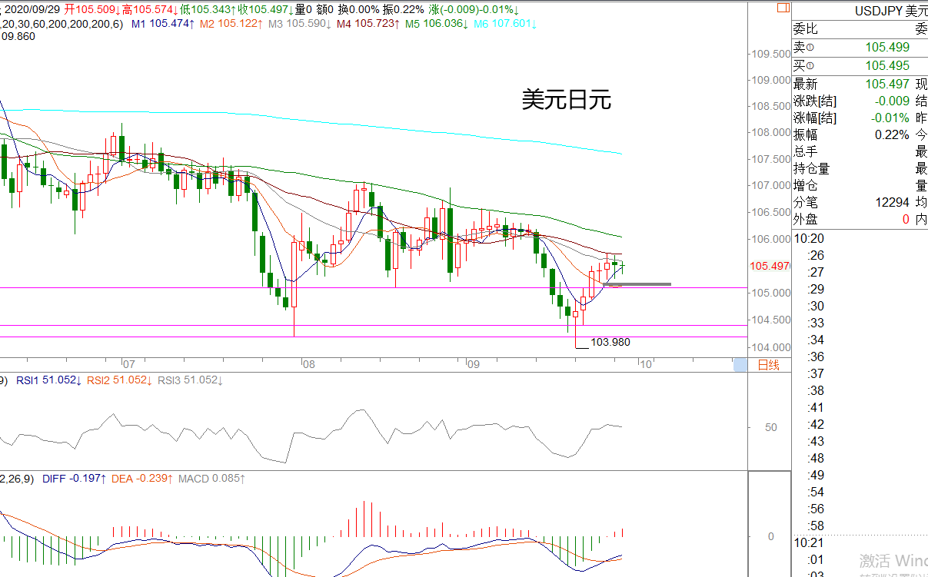Click the USDJPY 美元 quote panel title
Image resolution: width=928 pixels, height=577 pixels.
pos(891,11)
